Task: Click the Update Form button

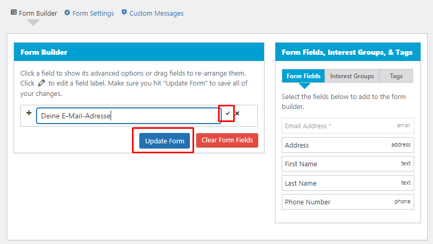Action: (164, 141)
